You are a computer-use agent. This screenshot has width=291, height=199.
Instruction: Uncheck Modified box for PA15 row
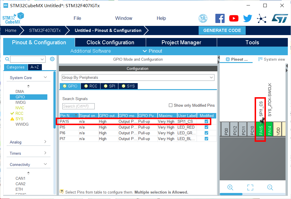pyautogui.click(x=206, y=121)
